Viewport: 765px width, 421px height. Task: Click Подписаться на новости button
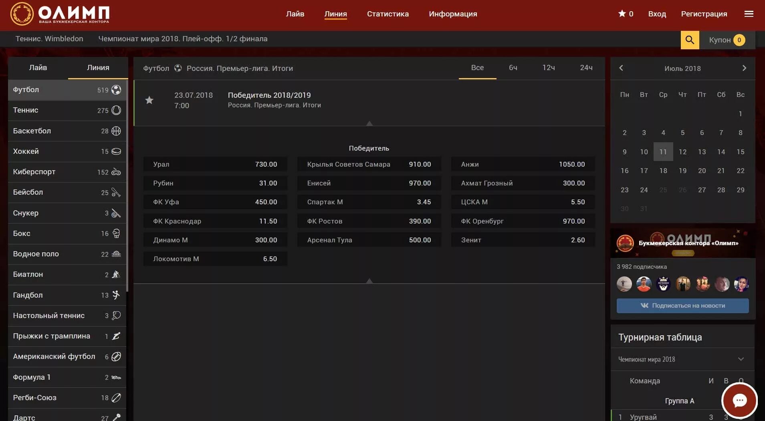coord(682,306)
